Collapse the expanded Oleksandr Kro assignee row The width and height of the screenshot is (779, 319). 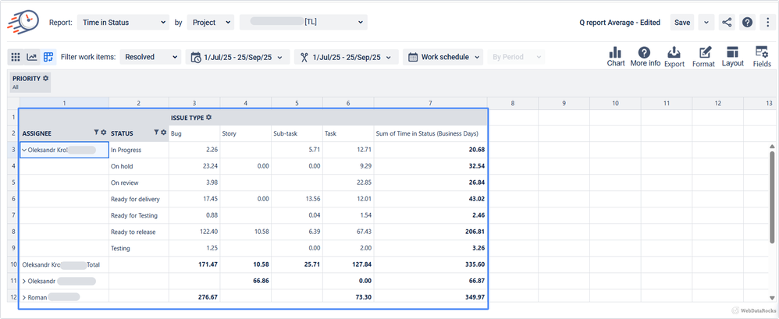(23, 149)
